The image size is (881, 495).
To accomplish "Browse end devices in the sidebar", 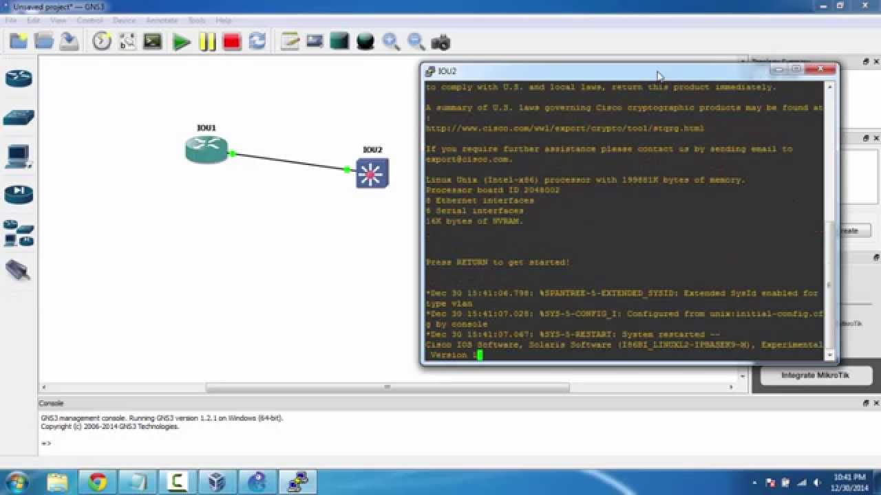I will pos(18,157).
